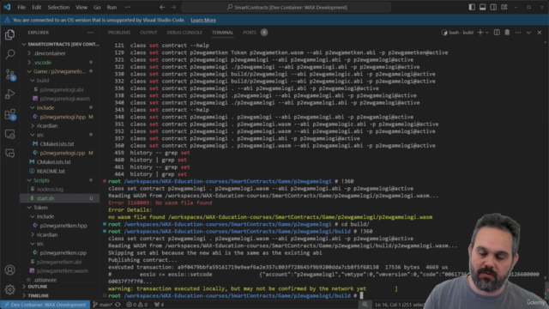Expand the .vscode folder
Viewport: 549px width, 309px height.
(60, 63)
